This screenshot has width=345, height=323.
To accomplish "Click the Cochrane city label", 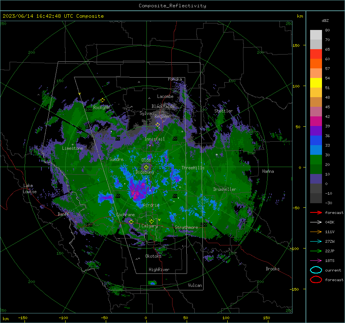I will pos(125,215).
